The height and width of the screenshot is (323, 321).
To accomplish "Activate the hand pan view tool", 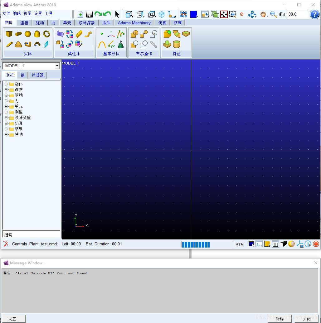I will (x=263, y=14).
